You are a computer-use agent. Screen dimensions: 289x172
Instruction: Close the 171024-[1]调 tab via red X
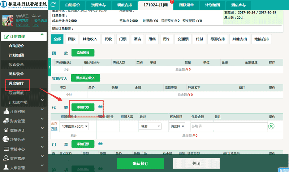pos(172,2)
